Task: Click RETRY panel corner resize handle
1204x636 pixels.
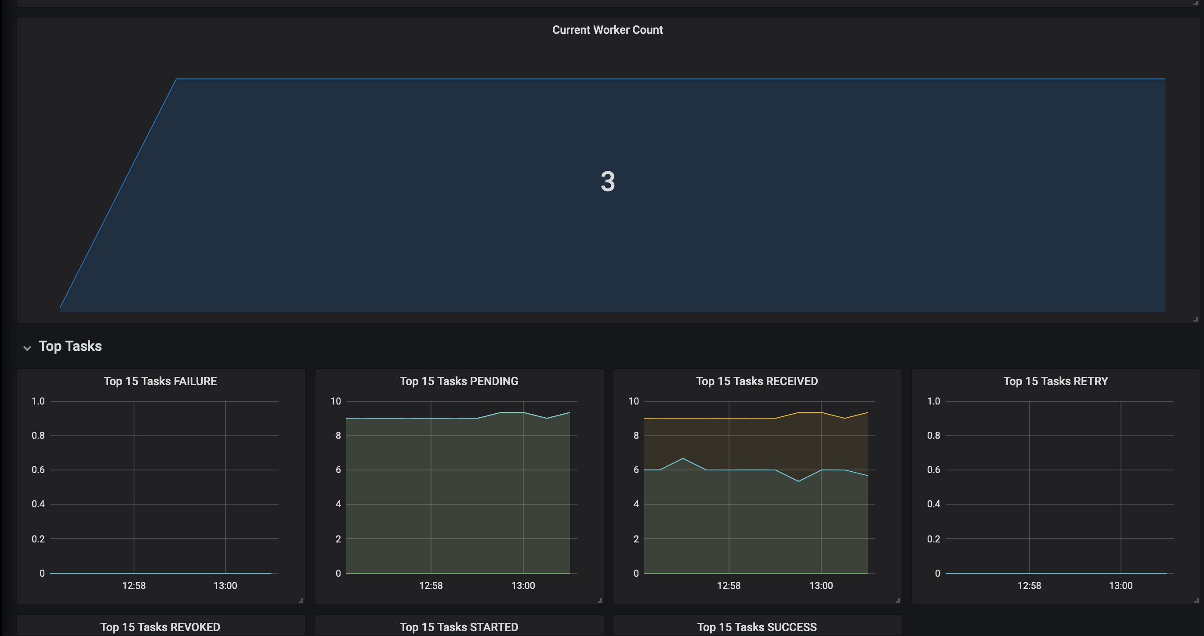Action: click(1196, 600)
